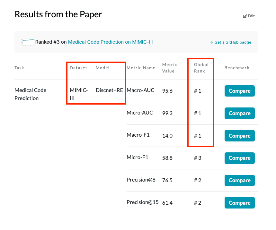Viewport: 276px width, 230px height.
Task: Click the pencil Edit icon
Action: point(245,16)
